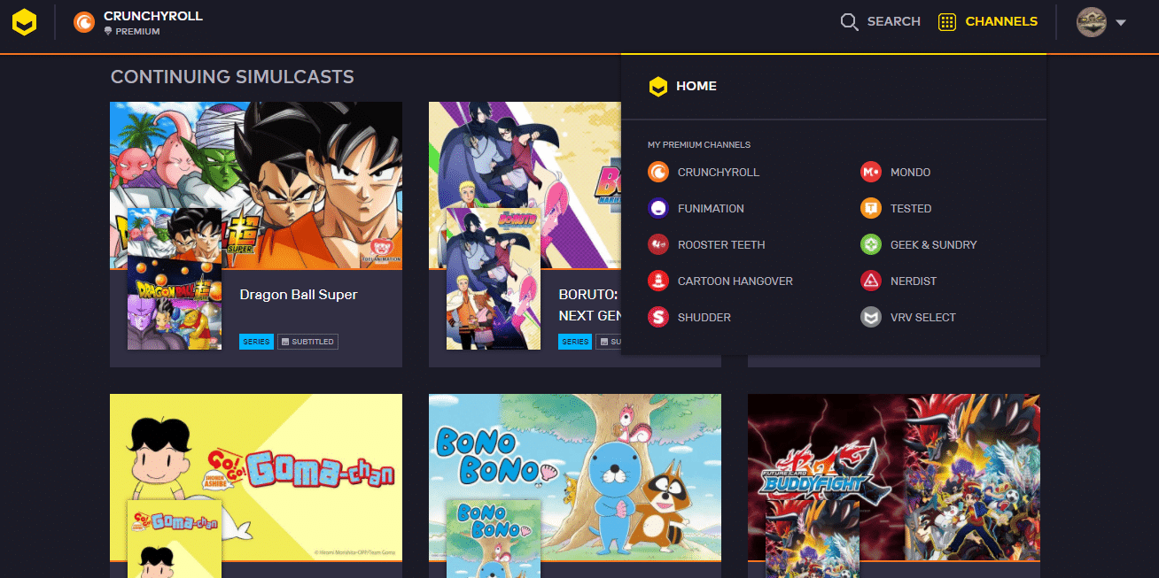
Task: Click the Cartoon Hangover channel icon
Action: point(657,281)
